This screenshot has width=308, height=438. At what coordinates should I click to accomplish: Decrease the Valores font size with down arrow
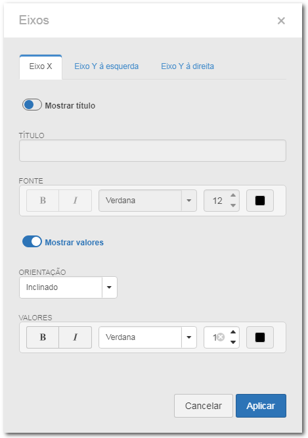(x=233, y=342)
